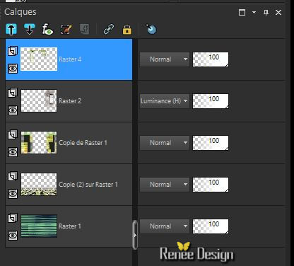The height and width of the screenshot is (266, 294).
Task: Hide the Raster 4 layer
Action: 13,69
